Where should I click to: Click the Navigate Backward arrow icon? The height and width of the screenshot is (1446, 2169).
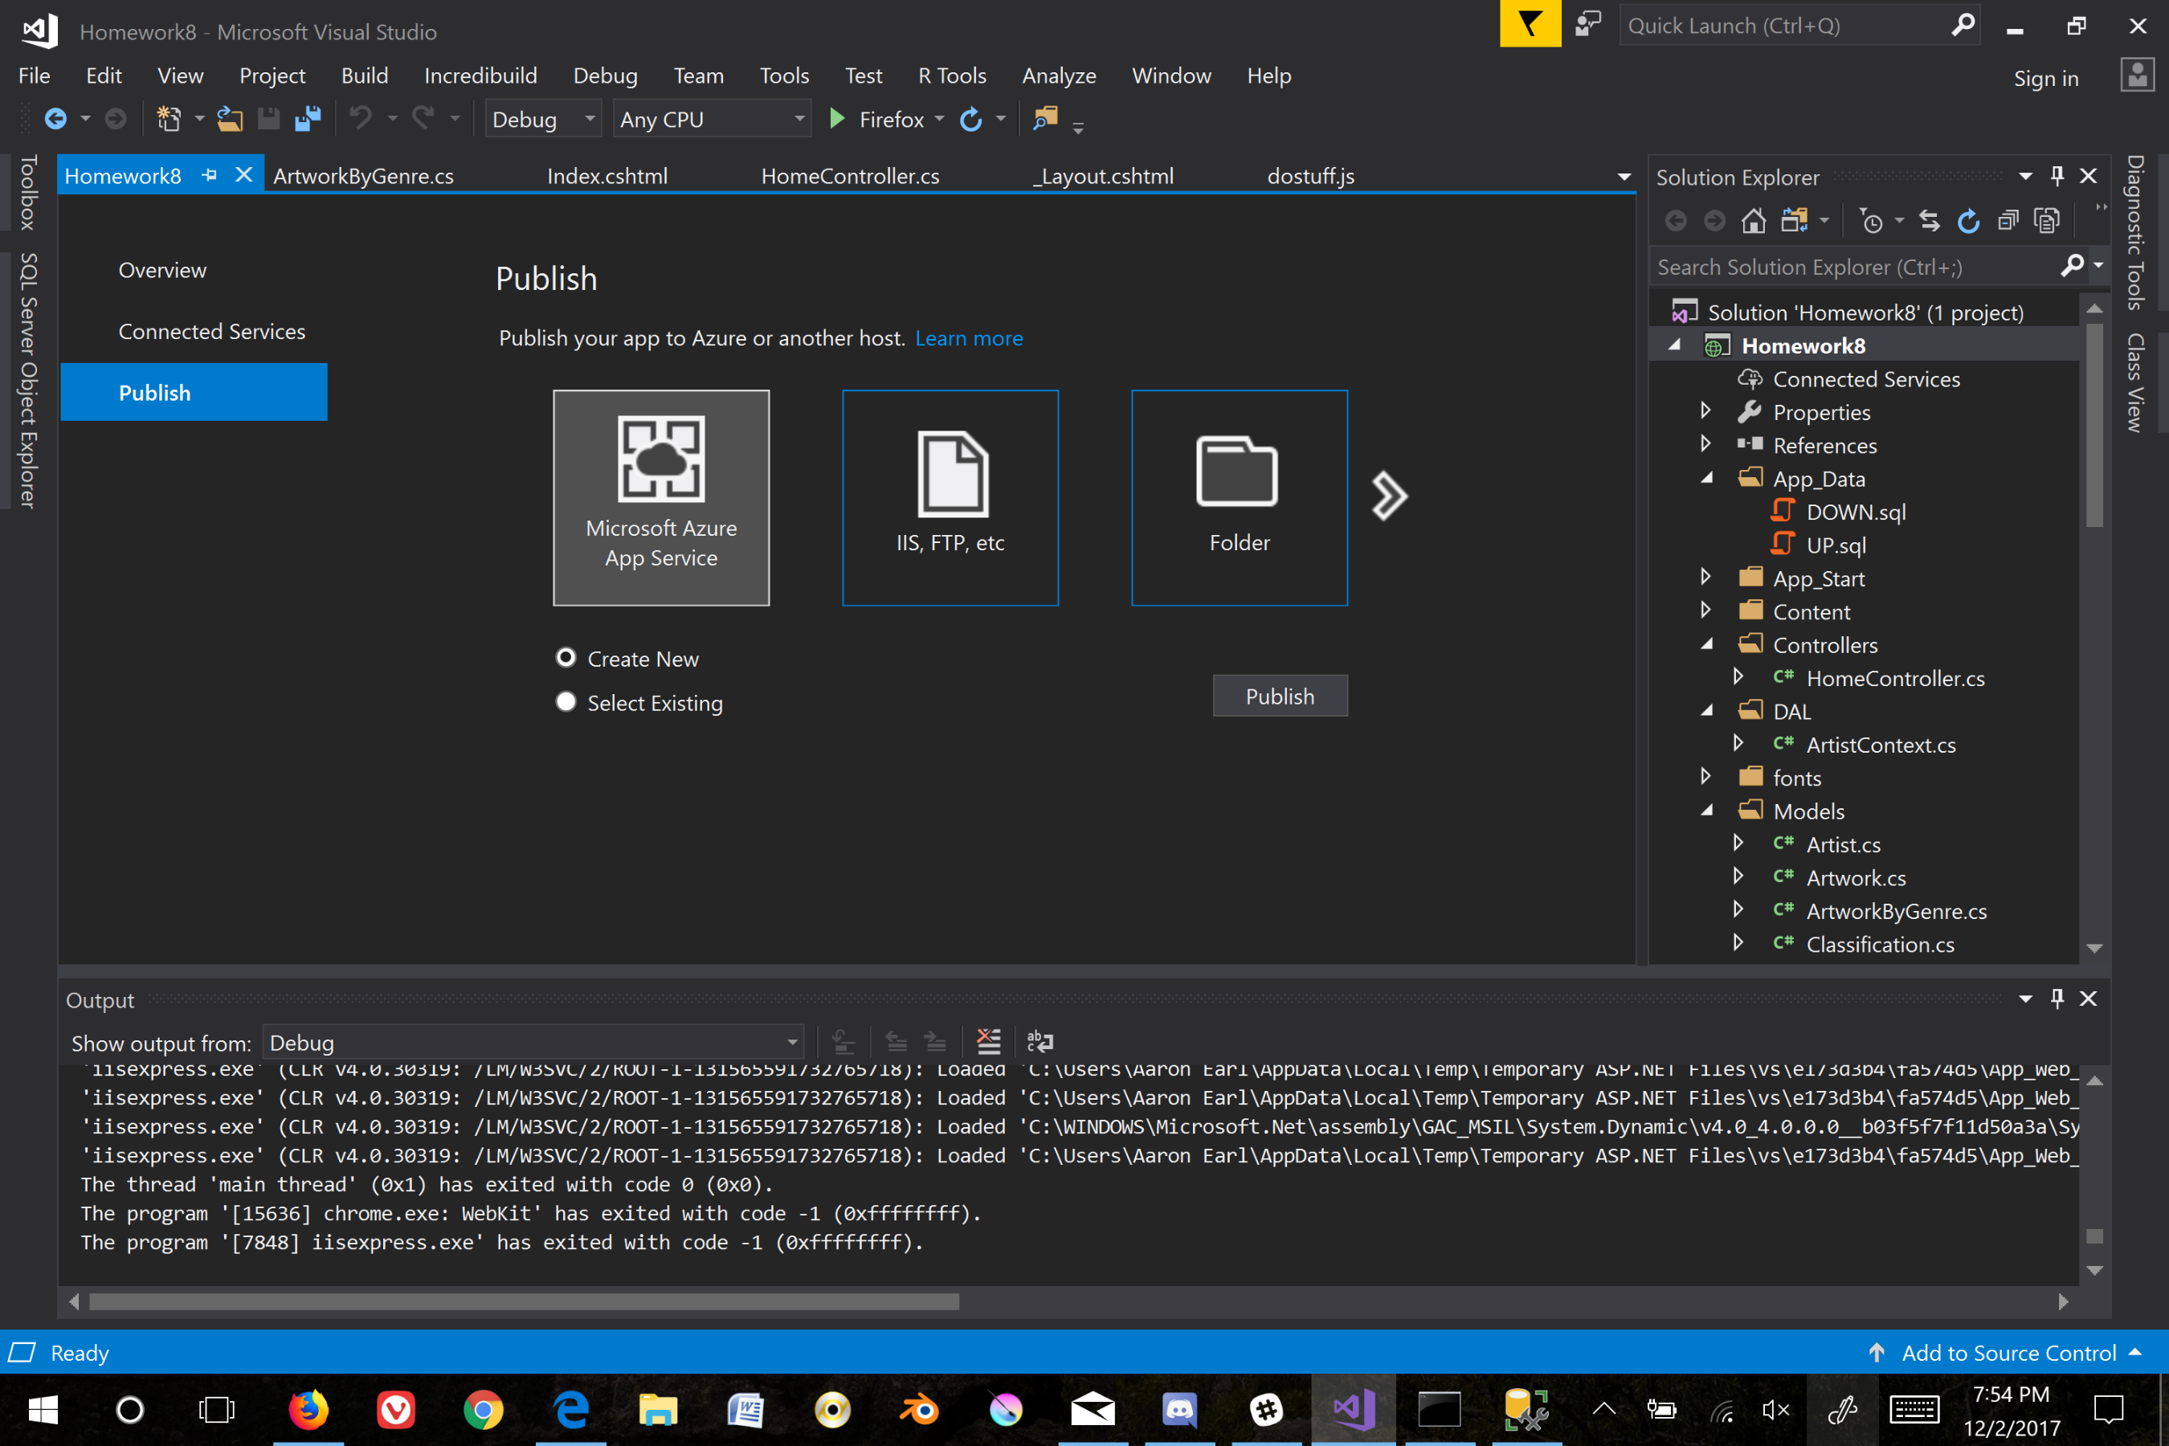(55, 119)
